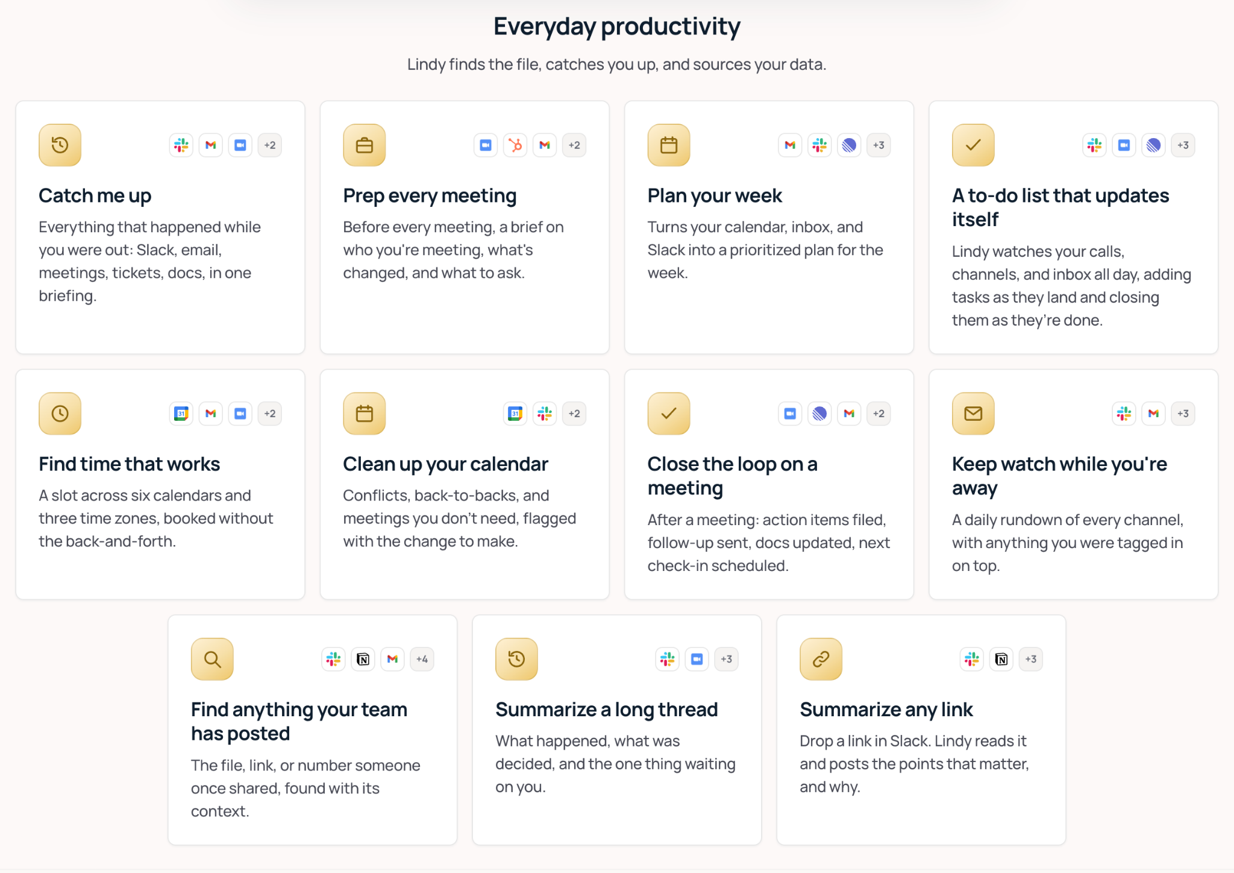
Task: Click the Linear icon on Close the loop card
Action: click(819, 414)
